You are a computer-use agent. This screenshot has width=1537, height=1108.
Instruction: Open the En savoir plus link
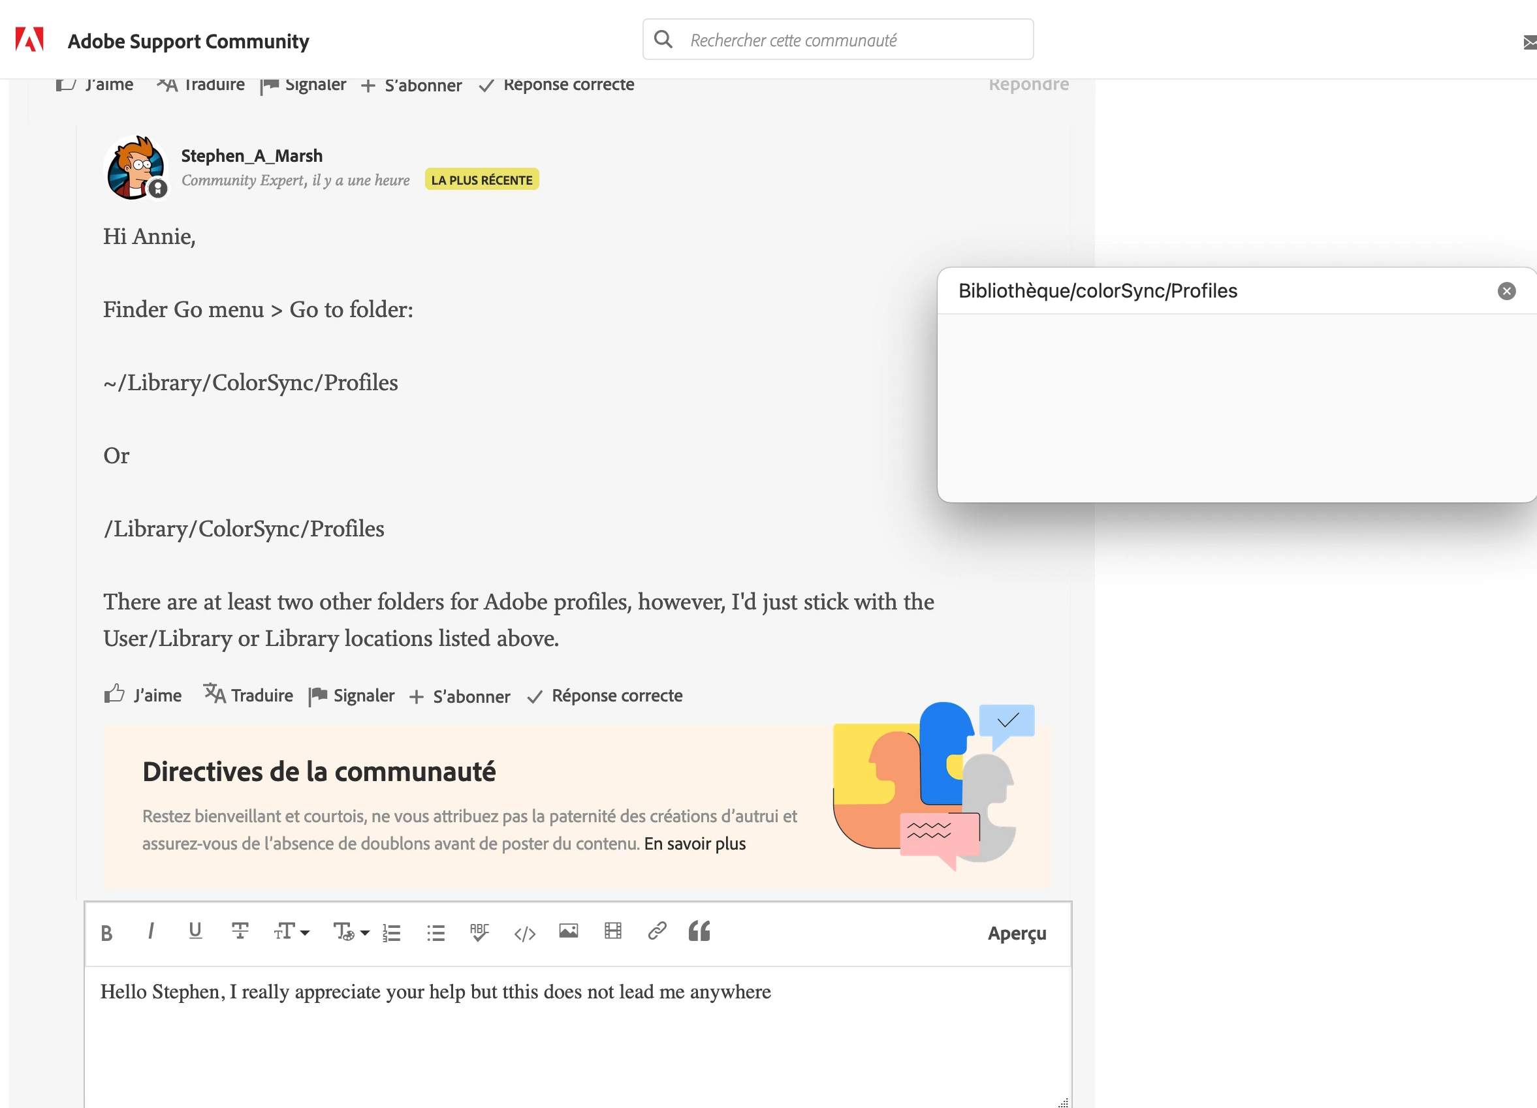[x=695, y=844]
